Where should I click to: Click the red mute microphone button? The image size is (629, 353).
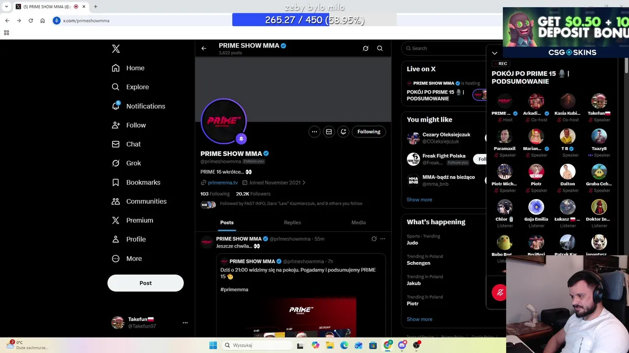click(499, 292)
